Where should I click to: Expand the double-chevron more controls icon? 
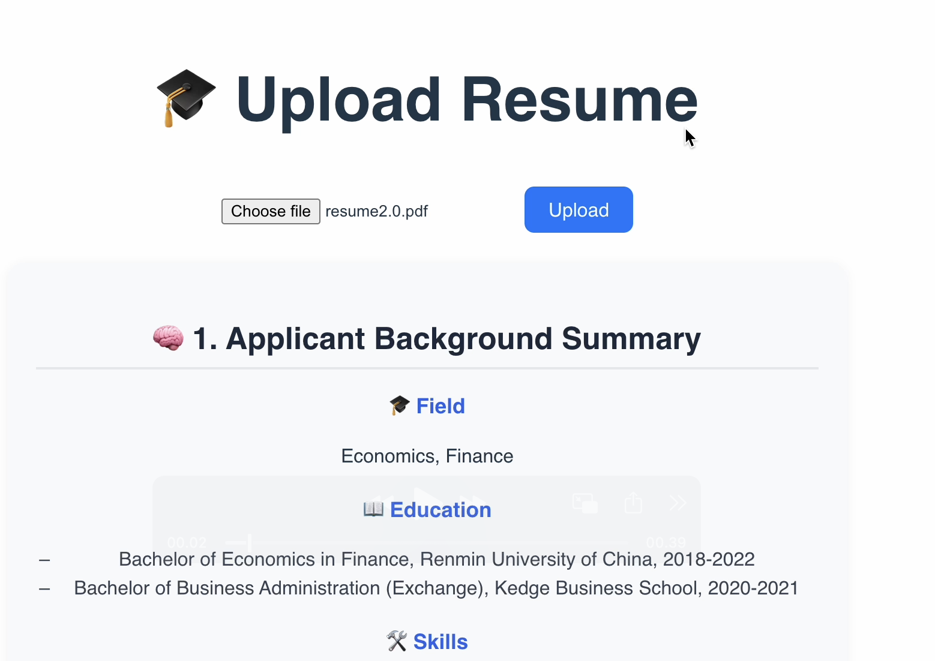(x=678, y=503)
